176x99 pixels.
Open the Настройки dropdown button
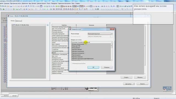click(x=129, y=84)
